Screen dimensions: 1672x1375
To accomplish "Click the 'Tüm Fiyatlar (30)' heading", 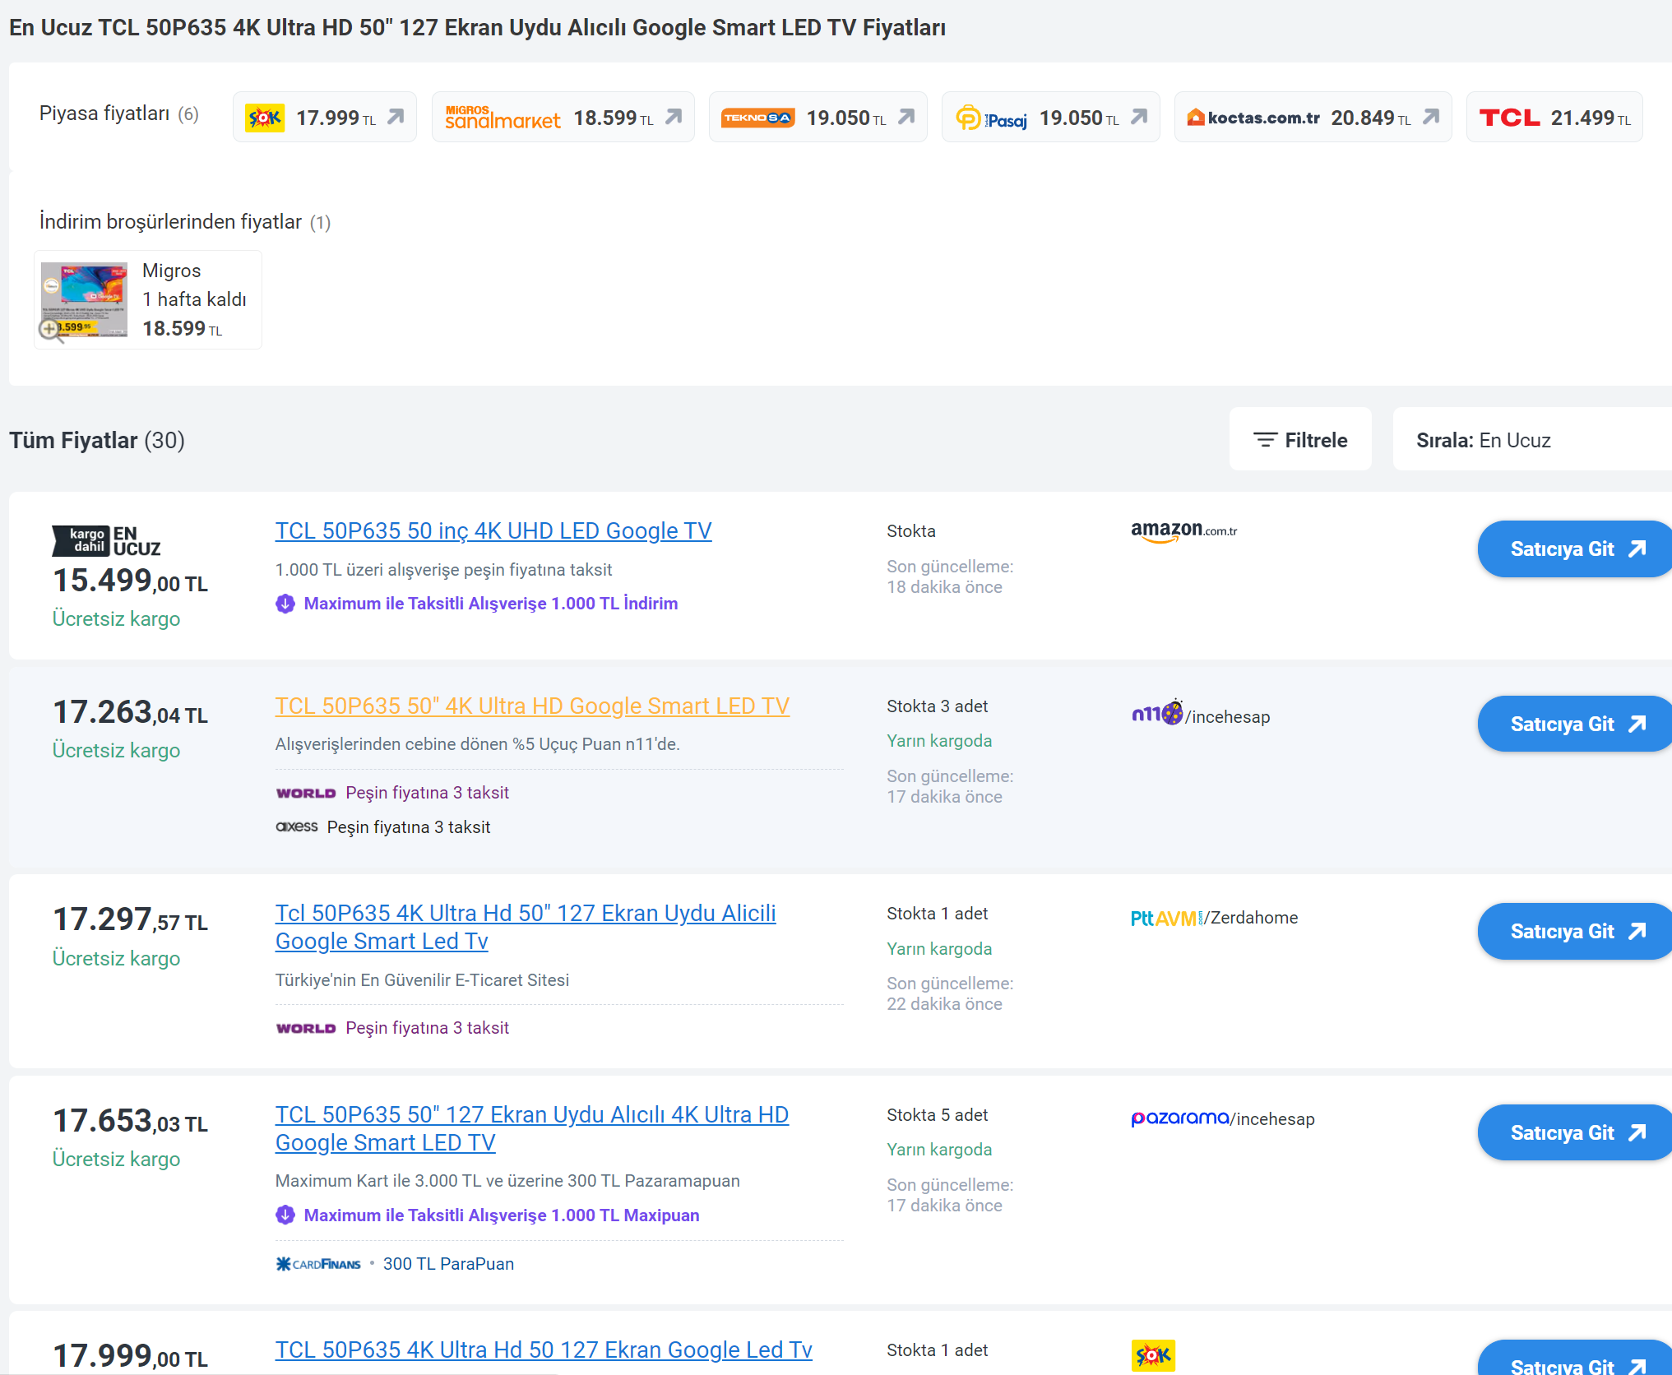I will pos(97,441).
